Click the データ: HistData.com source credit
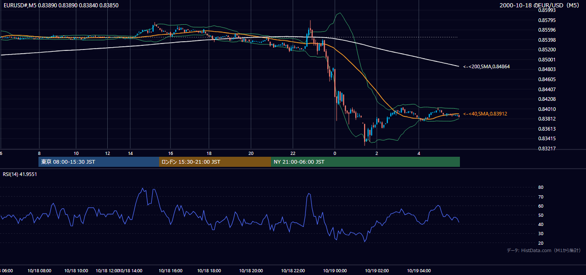 544,250
